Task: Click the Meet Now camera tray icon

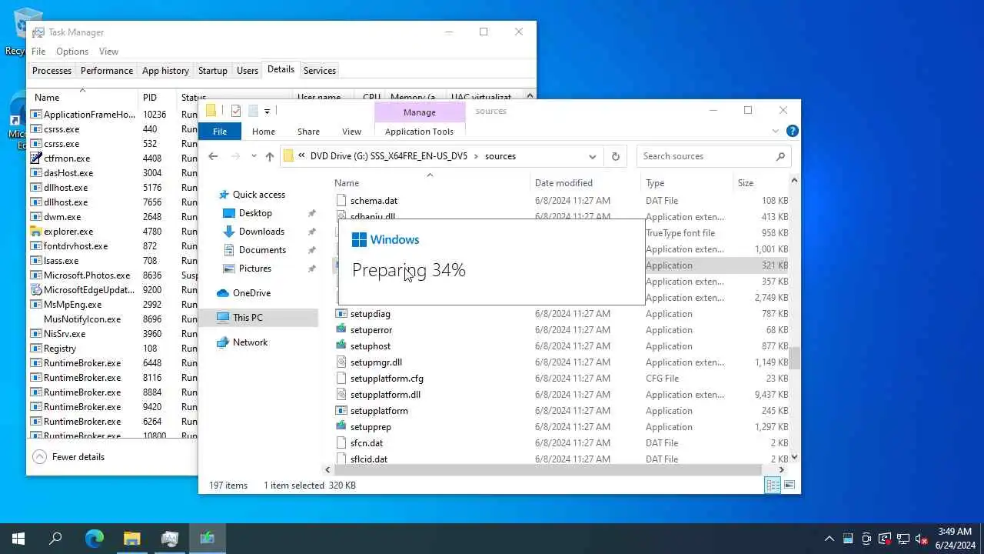Action: 866,539
